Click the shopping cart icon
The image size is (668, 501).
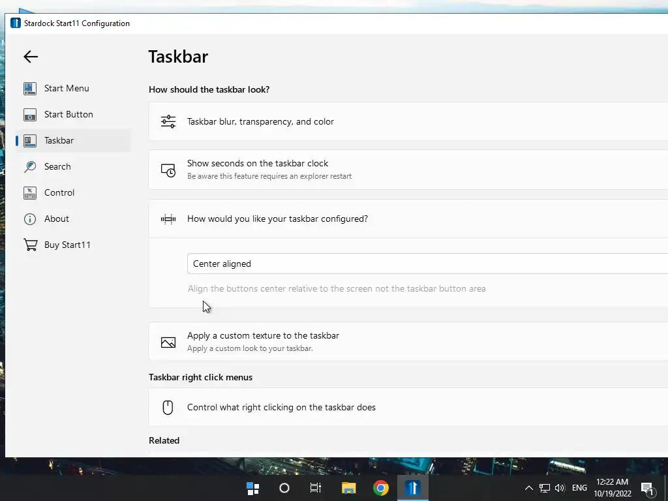(x=30, y=245)
